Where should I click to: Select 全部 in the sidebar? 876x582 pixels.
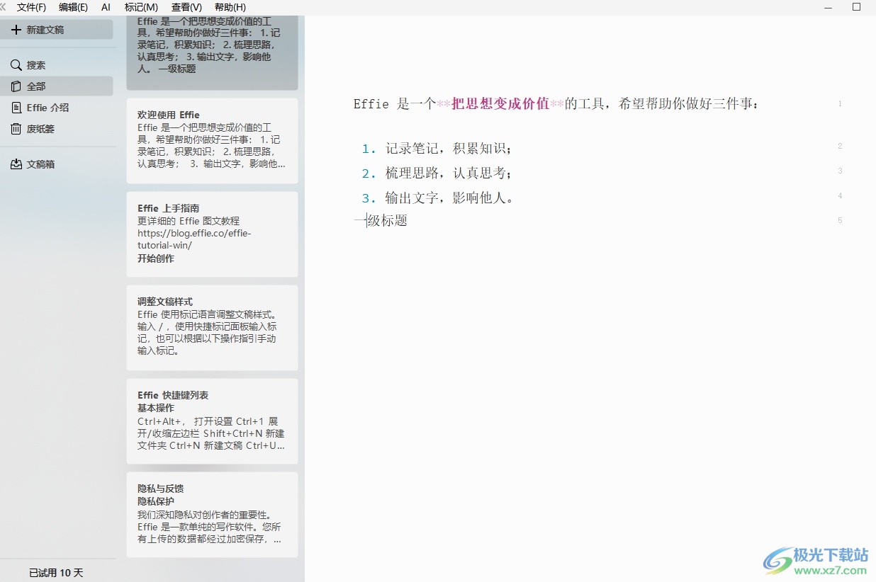pyautogui.click(x=57, y=86)
